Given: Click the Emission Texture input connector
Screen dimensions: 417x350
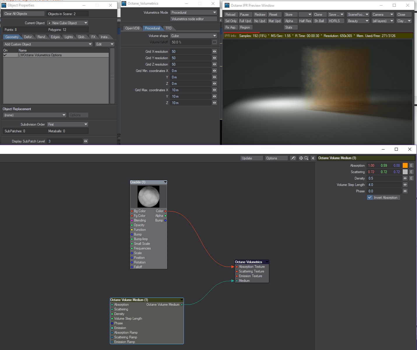Looking at the screenshot, I should pos(237,276).
